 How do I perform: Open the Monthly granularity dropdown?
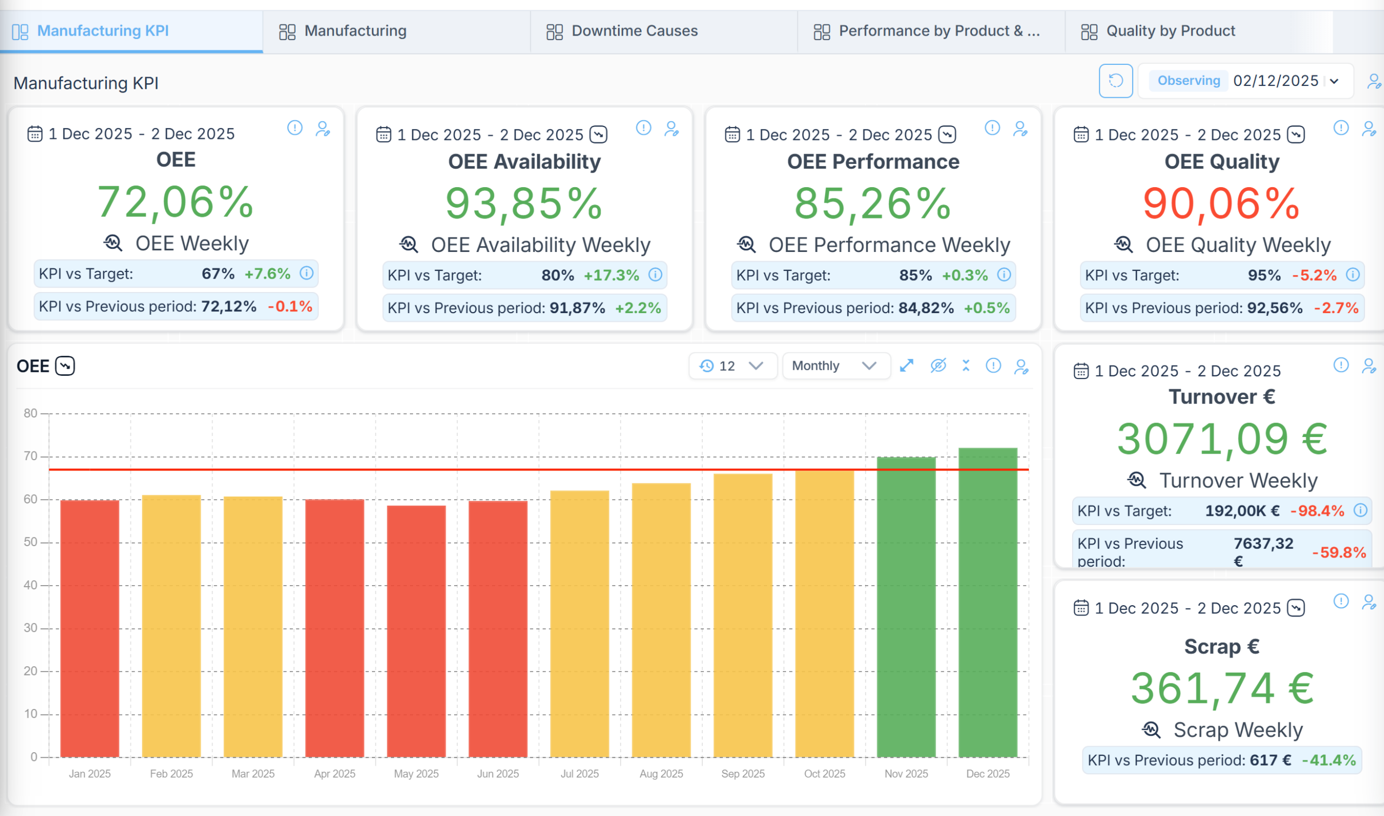coord(835,366)
